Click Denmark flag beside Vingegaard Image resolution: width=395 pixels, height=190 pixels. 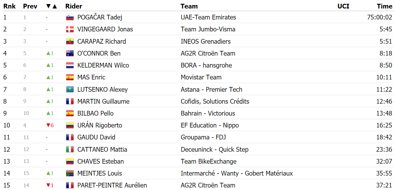pyautogui.click(x=70, y=30)
